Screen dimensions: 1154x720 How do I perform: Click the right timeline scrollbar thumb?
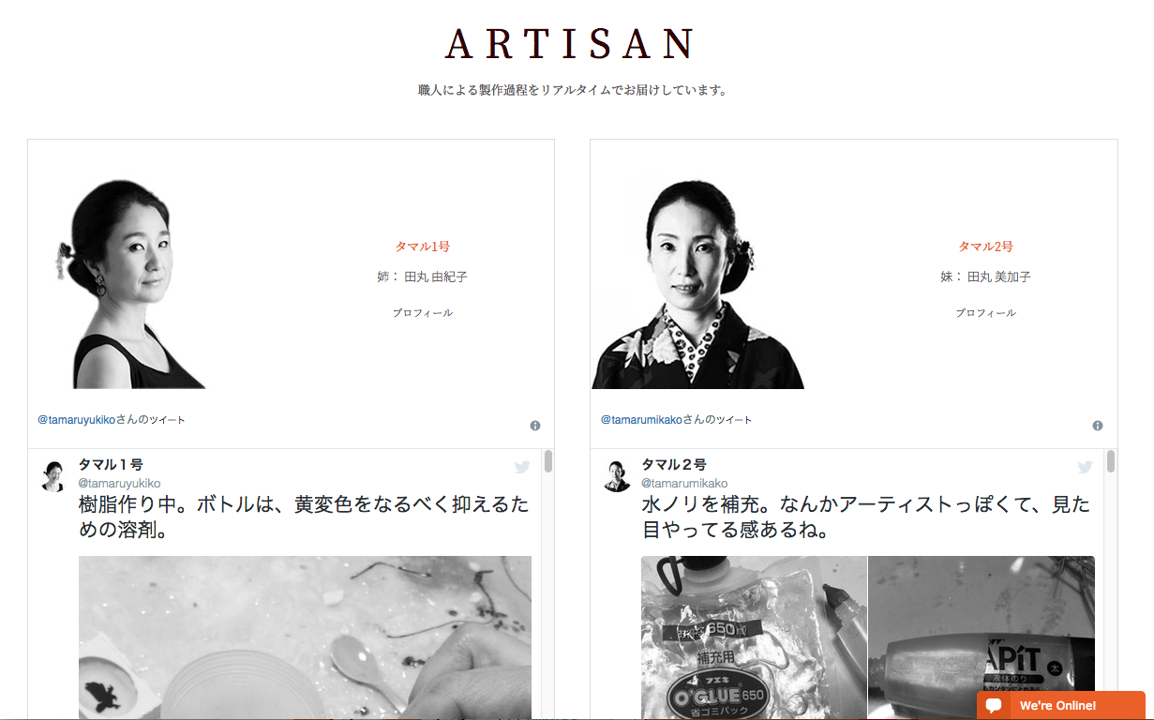pos(1110,461)
